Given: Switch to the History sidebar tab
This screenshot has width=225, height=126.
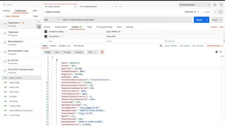Looking at the screenshot, I should point(6,11).
